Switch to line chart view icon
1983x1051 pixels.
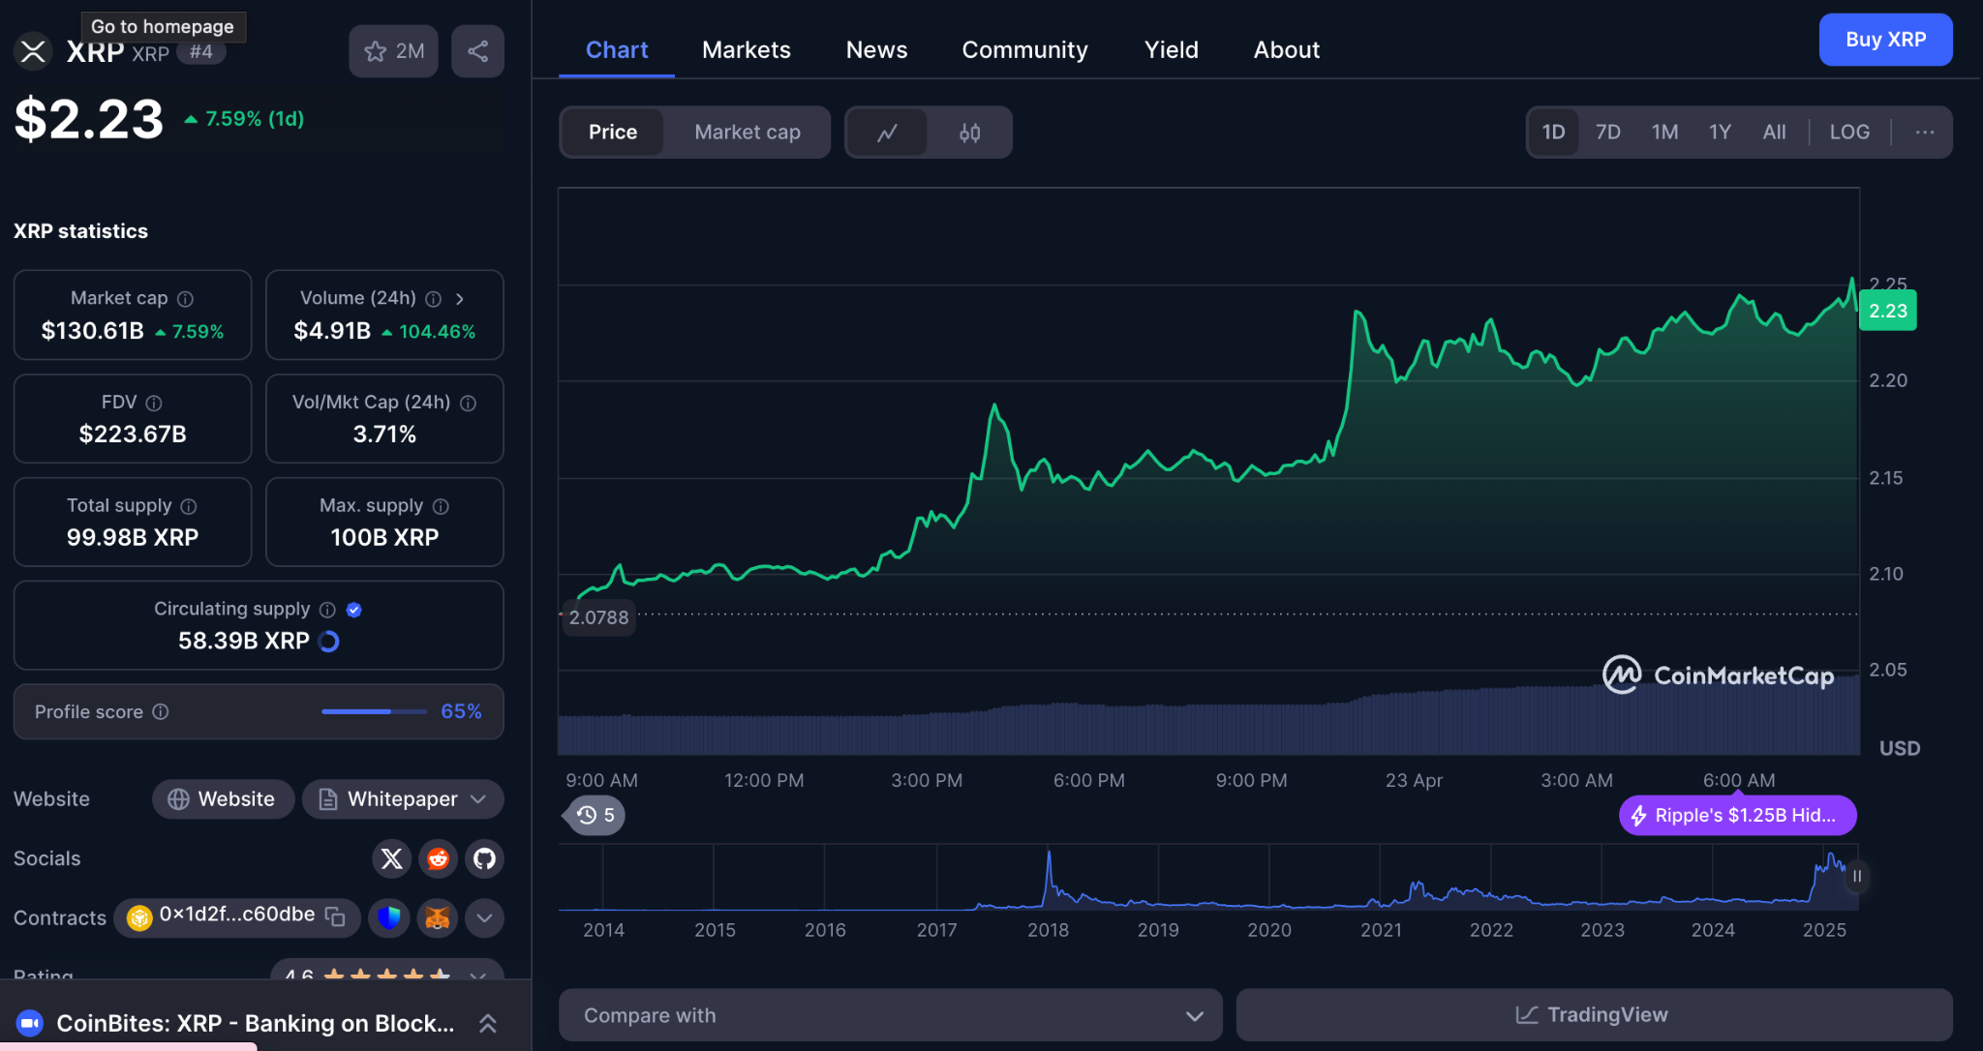[x=887, y=133]
